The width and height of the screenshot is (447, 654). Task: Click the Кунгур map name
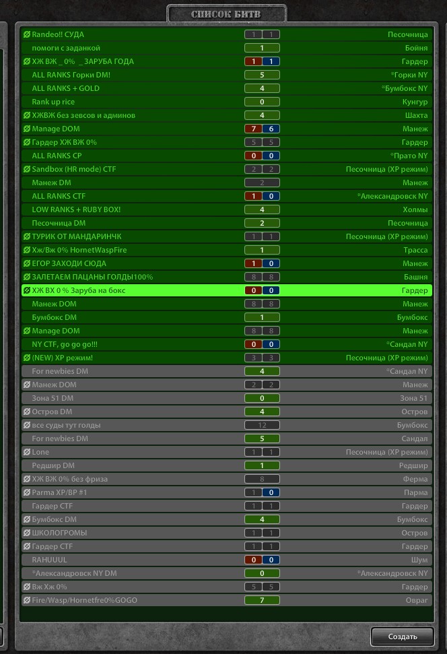click(414, 102)
